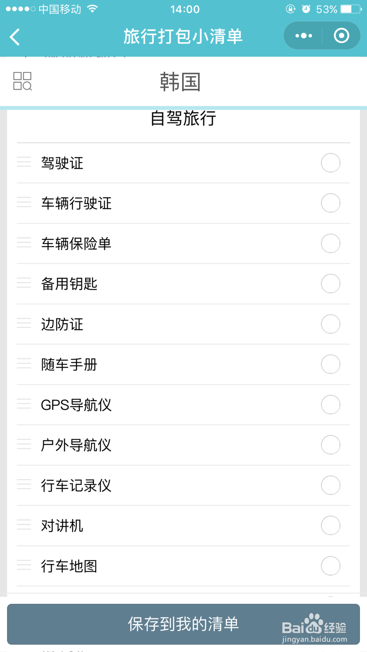
Task: Tap drag handle beside 驾驶证
Action: tap(24, 162)
